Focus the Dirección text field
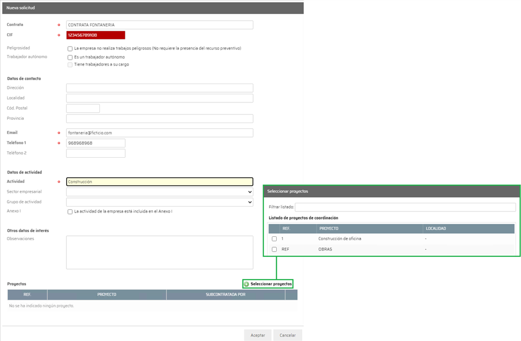The height and width of the screenshot is (341, 521). point(160,88)
